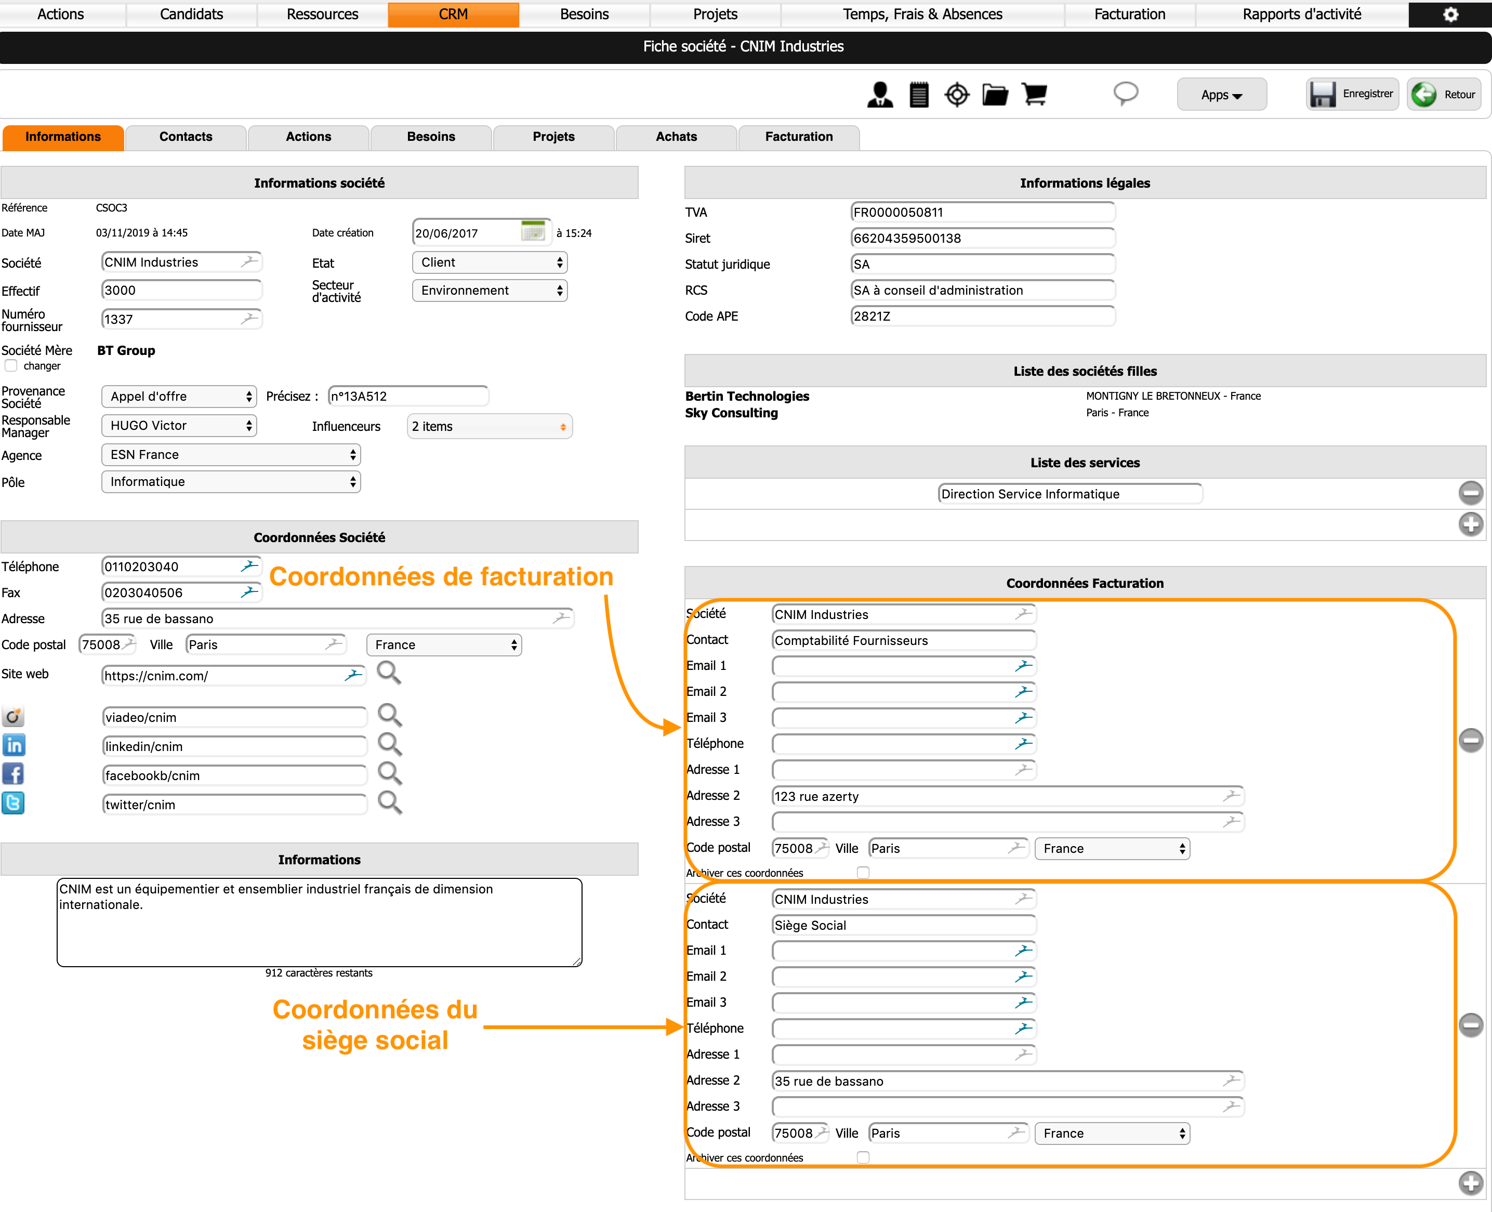This screenshot has width=1492, height=1212.
Task: Click the TVA field FR0000050811
Action: point(983,212)
